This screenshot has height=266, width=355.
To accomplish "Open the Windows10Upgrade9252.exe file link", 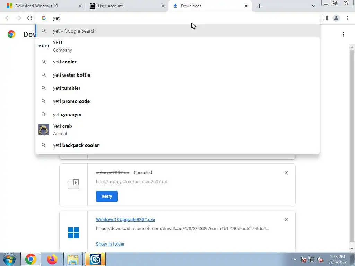I will click(x=125, y=219).
